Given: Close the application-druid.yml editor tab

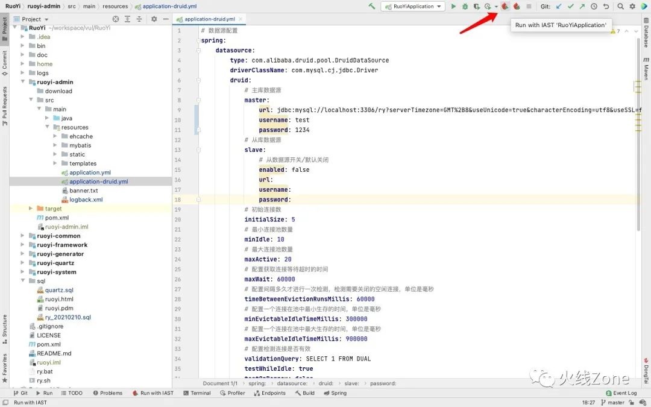Looking at the screenshot, I should pos(241,19).
